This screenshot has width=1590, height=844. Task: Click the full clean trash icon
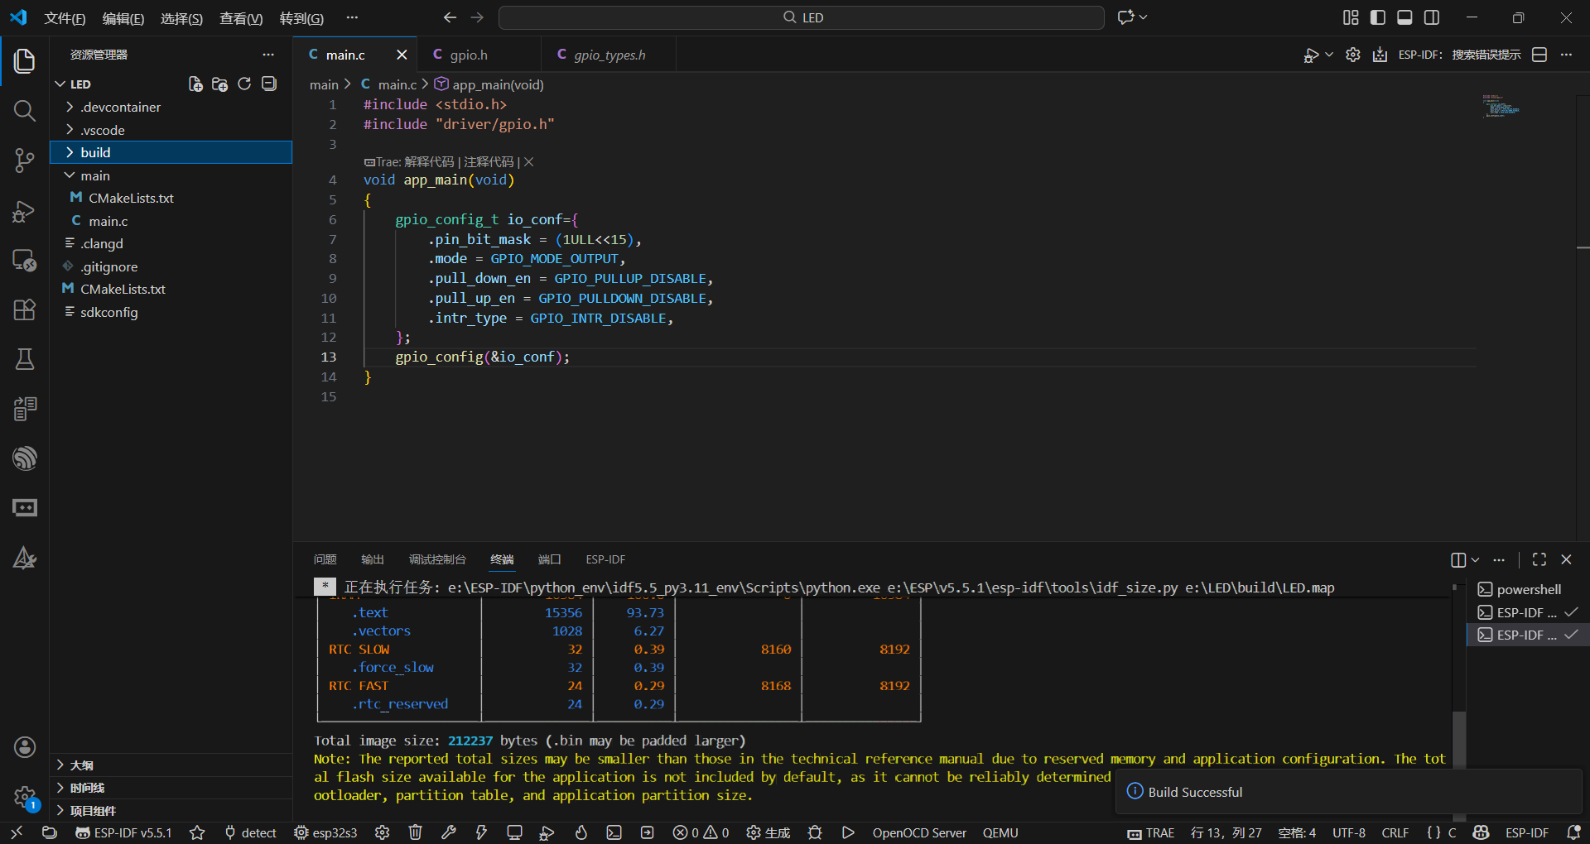pyautogui.click(x=416, y=832)
